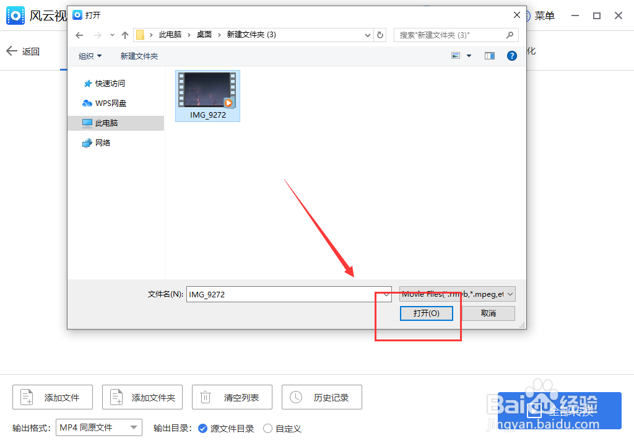The width and height of the screenshot is (634, 446).
Task: Click the Cancel (取消) button
Action: (x=488, y=313)
